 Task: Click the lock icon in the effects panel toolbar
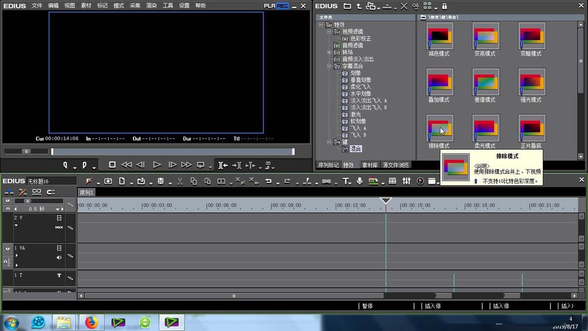pos(445,6)
